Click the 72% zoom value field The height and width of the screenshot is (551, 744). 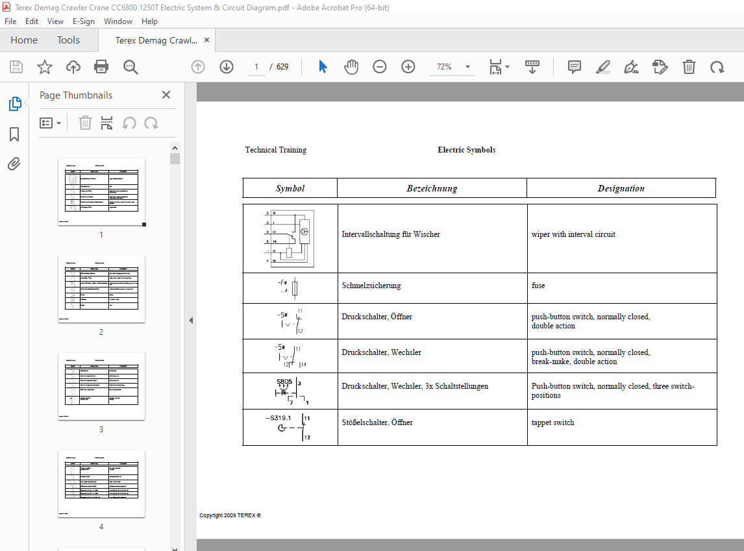(444, 67)
